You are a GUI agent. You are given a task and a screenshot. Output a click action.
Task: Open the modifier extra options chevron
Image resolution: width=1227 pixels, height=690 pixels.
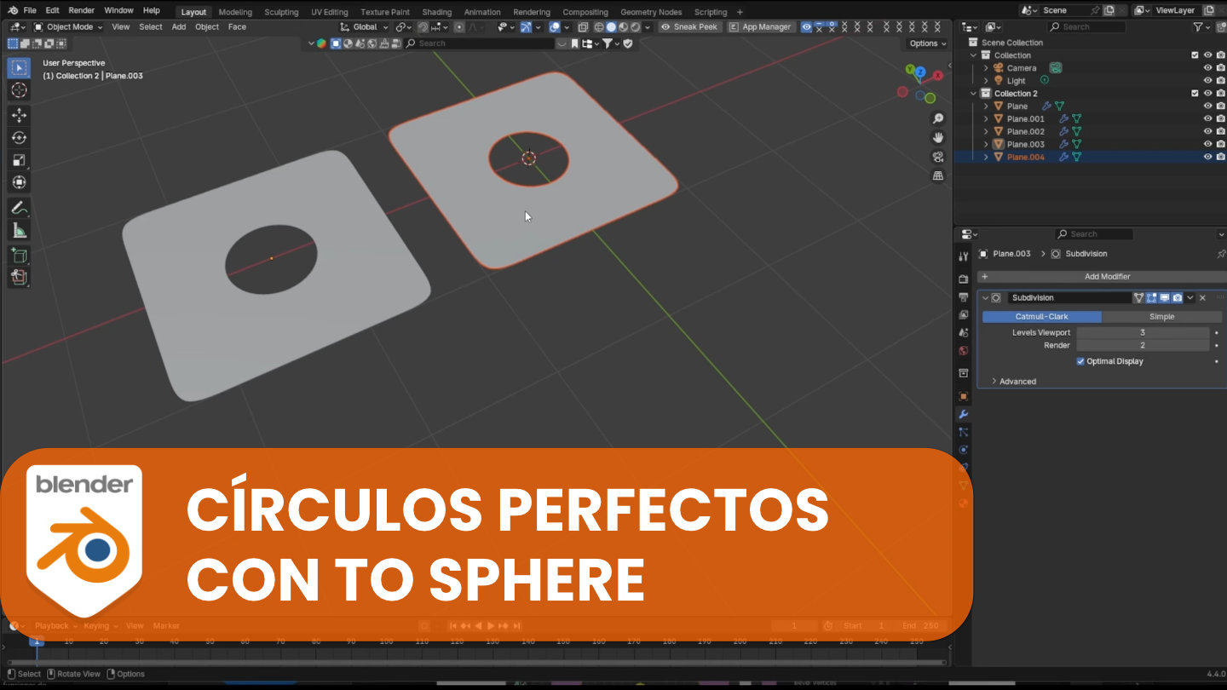pos(1190,297)
